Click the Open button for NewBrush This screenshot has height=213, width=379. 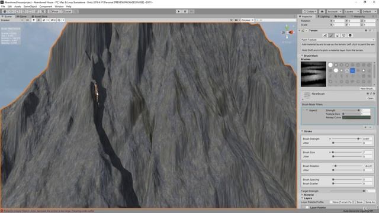tap(370, 98)
